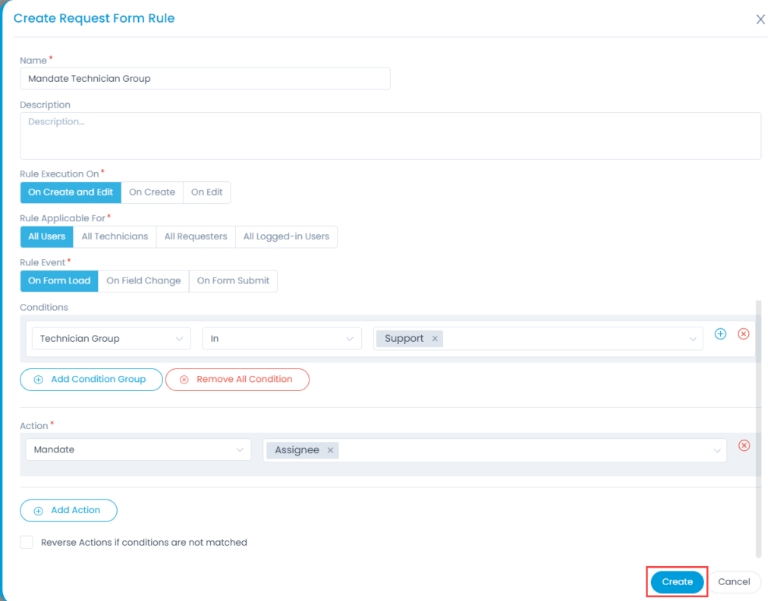Close the Create Request Form Rule dialog
Viewport: 777px width, 601px height.
(760, 19)
